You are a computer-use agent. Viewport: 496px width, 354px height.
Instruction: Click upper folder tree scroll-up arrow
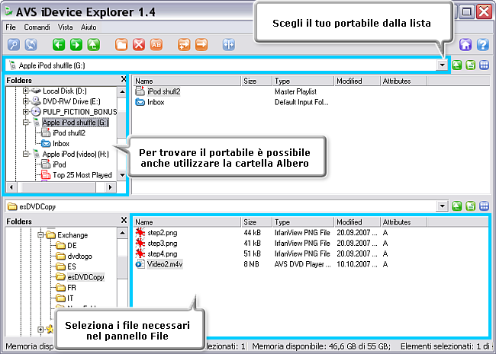122,92
